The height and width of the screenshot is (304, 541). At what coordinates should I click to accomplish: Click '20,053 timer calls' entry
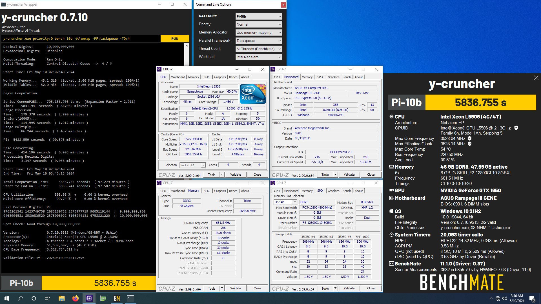[462, 235]
